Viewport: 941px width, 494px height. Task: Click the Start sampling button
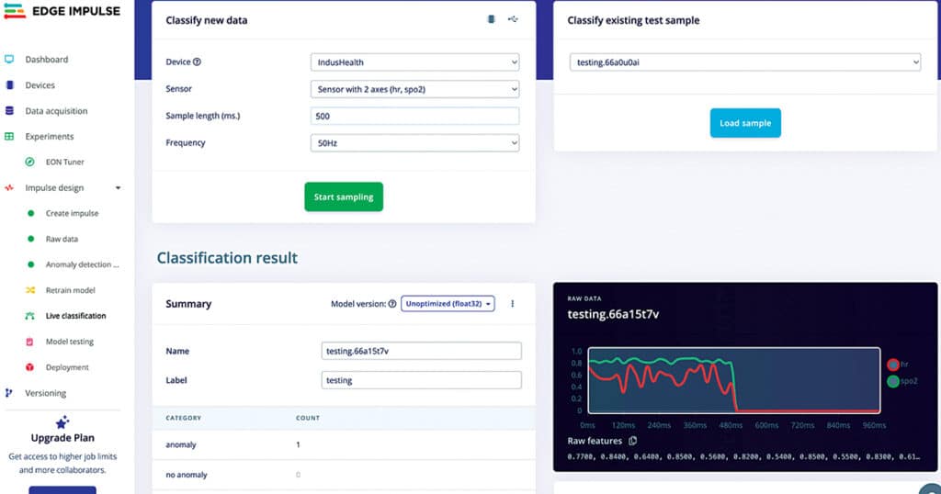point(344,196)
